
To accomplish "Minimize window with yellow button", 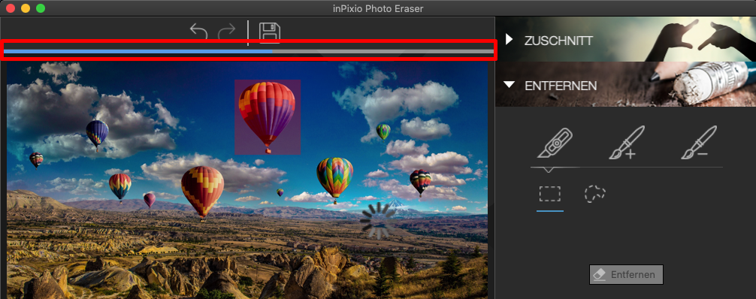I will 25,8.
